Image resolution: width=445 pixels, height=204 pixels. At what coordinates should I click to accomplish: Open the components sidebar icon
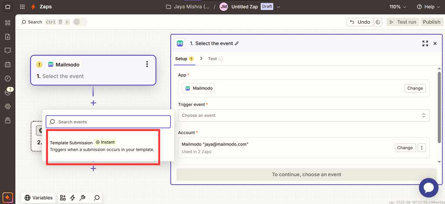point(8,23)
